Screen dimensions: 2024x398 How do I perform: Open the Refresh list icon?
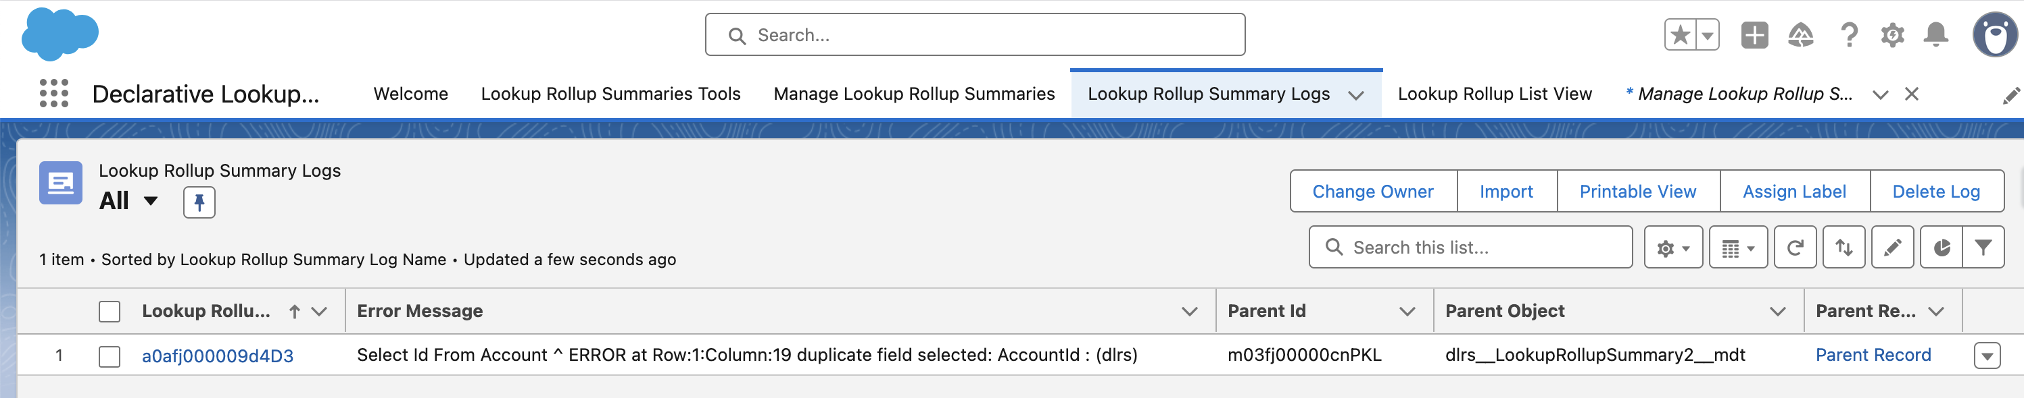tap(1795, 247)
